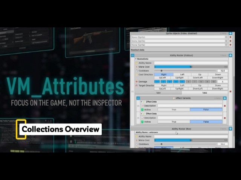Set second Effect Data Active to False
The image size is (241, 180).
click(x=206, y=121)
